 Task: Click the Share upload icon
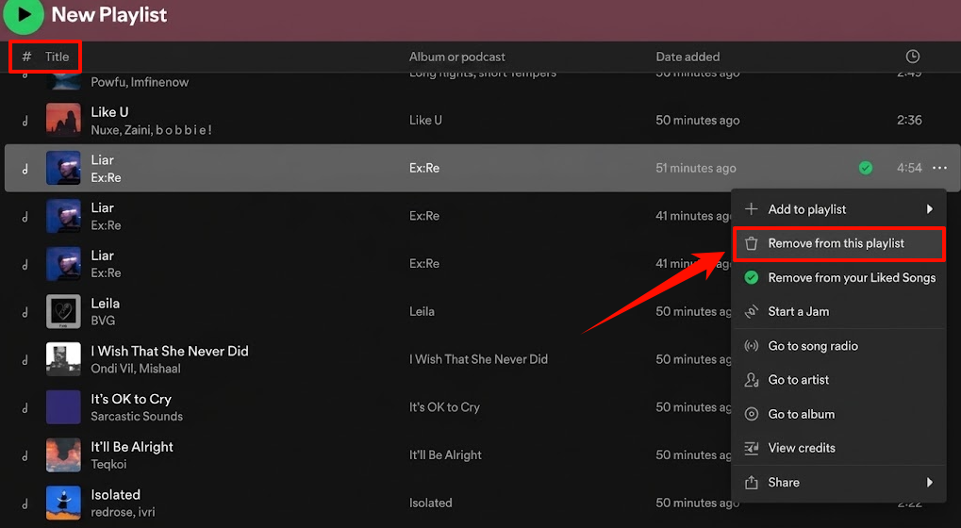[752, 483]
